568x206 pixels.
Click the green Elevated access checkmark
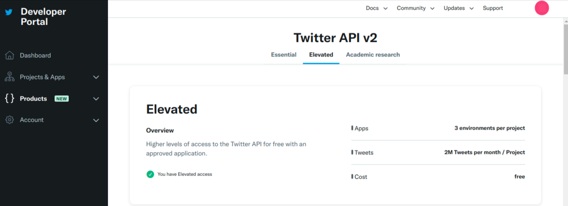click(x=150, y=174)
